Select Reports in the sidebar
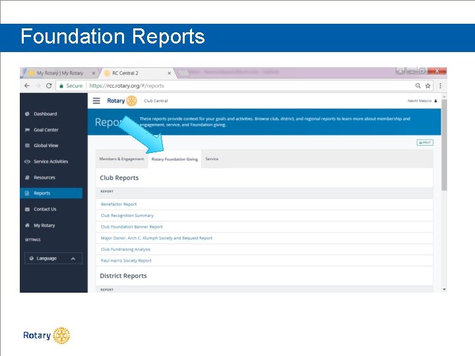The height and width of the screenshot is (356, 475). click(x=51, y=193)
